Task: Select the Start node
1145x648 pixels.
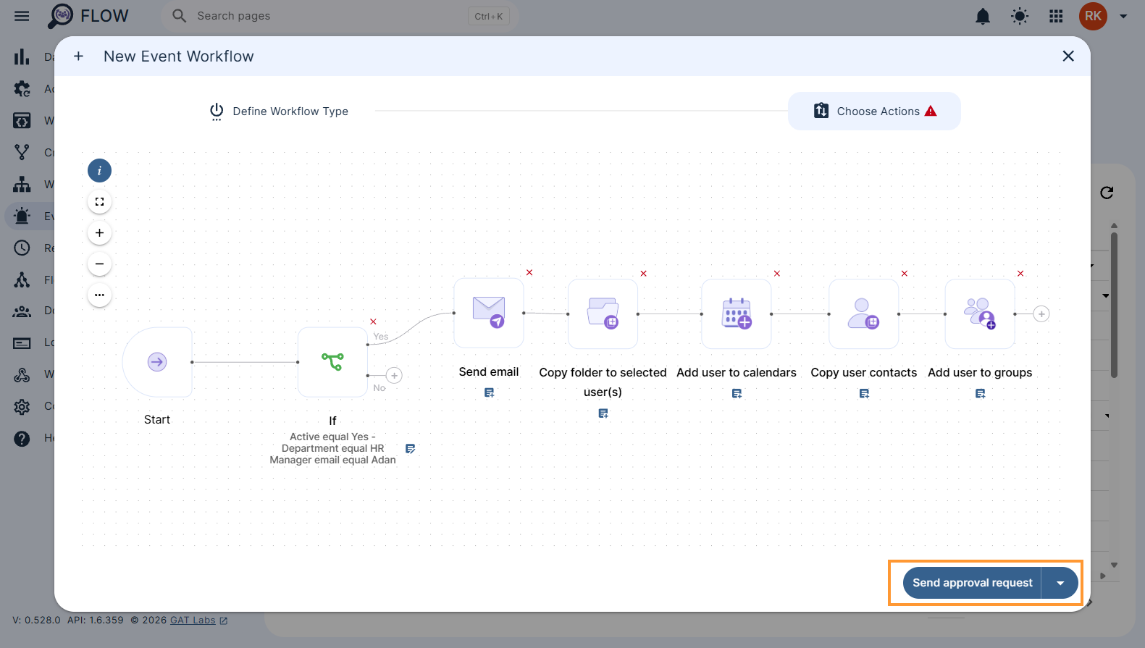Action: click(157, 361)
